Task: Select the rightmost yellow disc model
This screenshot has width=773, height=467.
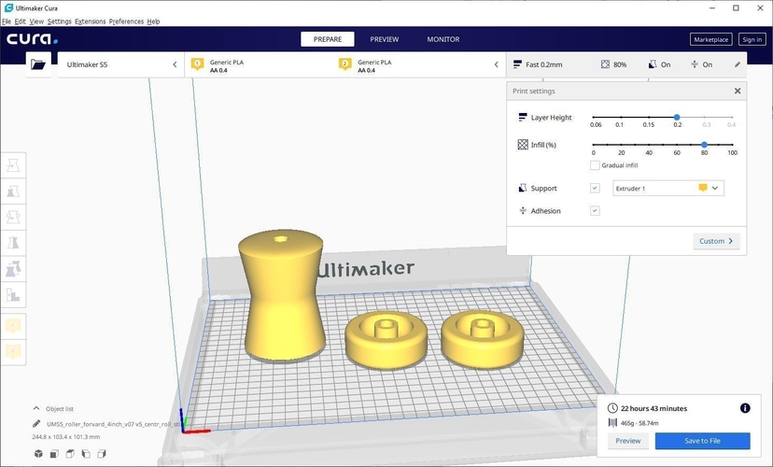Action: pos(482,339)
